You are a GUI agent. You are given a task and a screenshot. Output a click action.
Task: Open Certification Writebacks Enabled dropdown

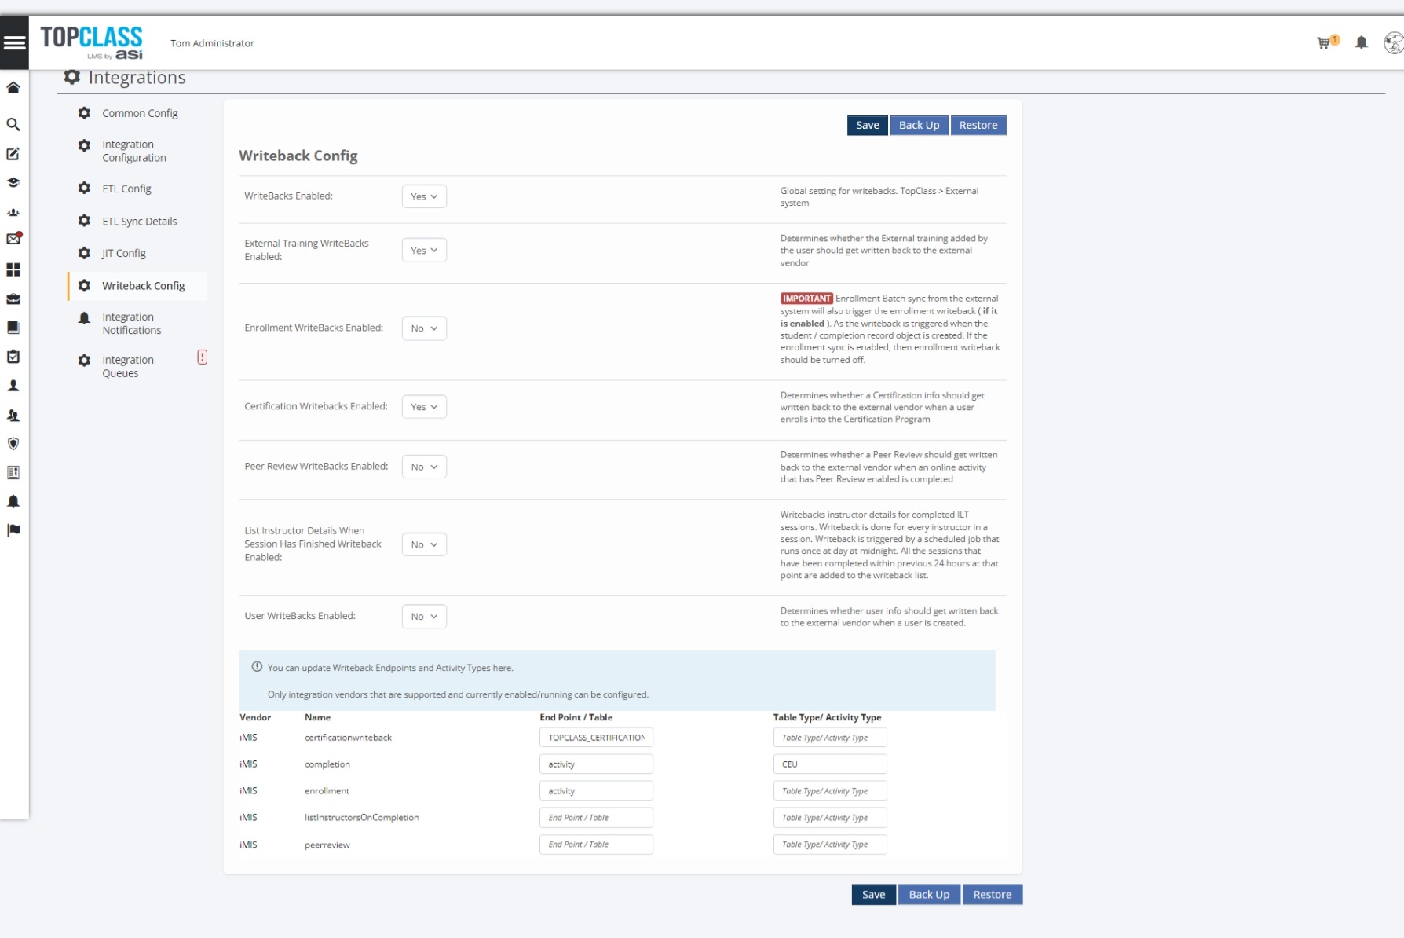pos(424,407)
